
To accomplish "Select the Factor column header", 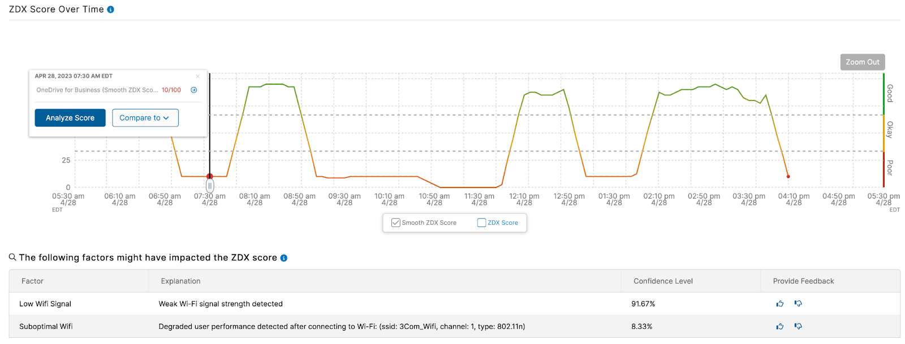I will (x=32, y=281).
